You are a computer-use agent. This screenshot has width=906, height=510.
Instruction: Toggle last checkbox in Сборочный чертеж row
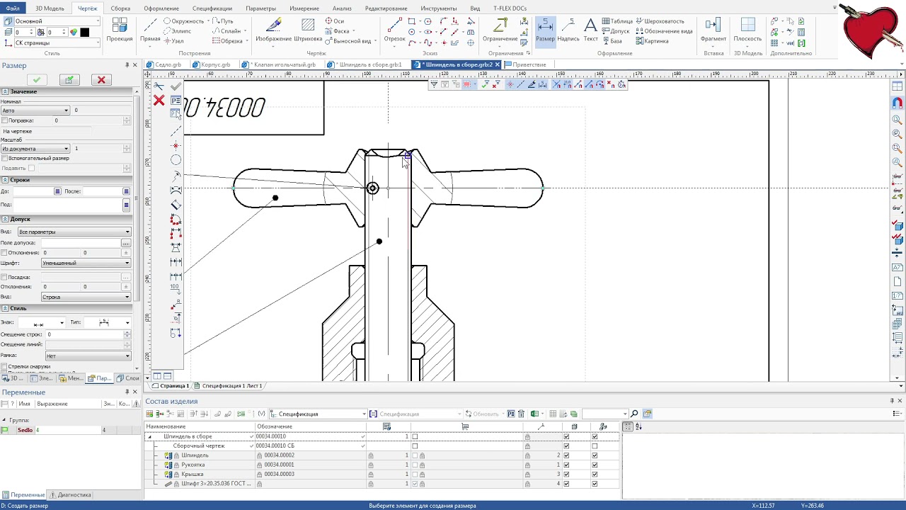pyautogui.click(x=595, y=446)
